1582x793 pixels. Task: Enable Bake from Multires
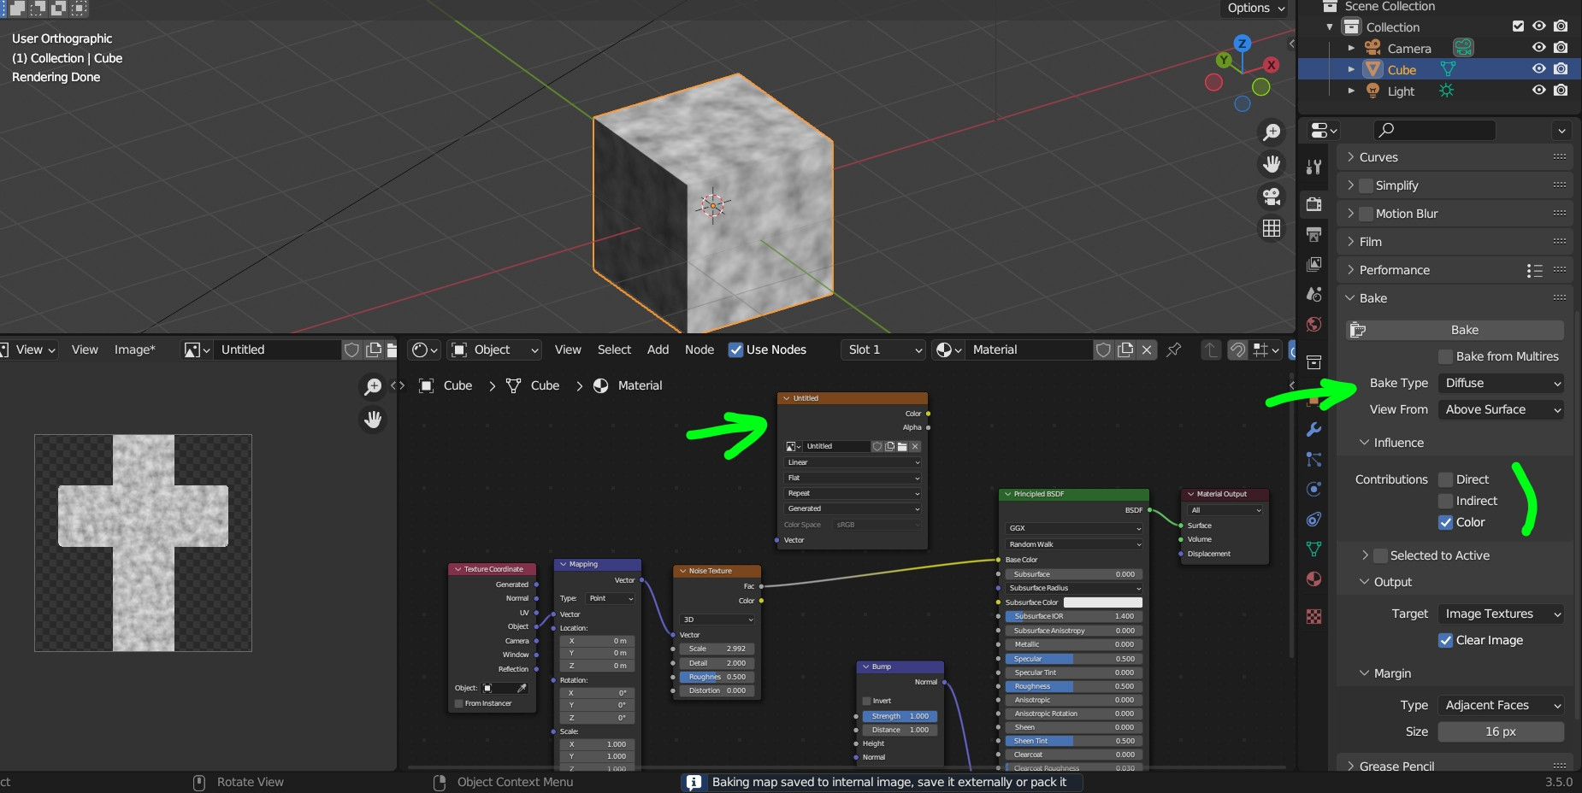point(1445,356)
